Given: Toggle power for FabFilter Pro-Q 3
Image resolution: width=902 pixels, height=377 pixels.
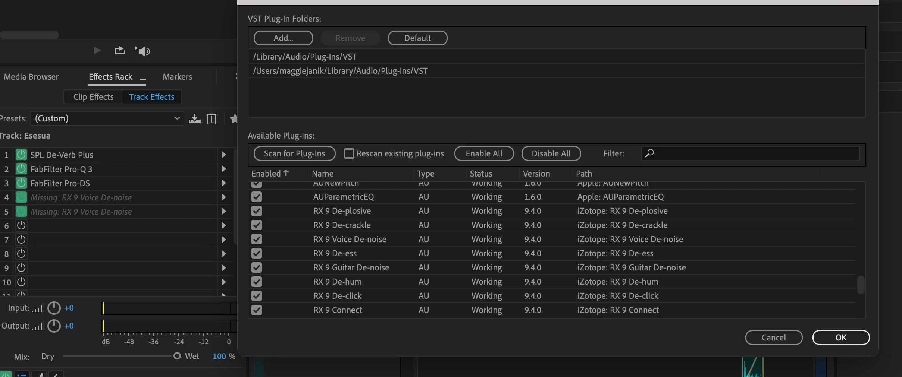Looking at the screenshot, I should 21,169.
